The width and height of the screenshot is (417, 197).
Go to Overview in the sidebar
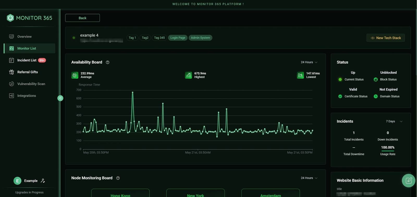[24, 37]
